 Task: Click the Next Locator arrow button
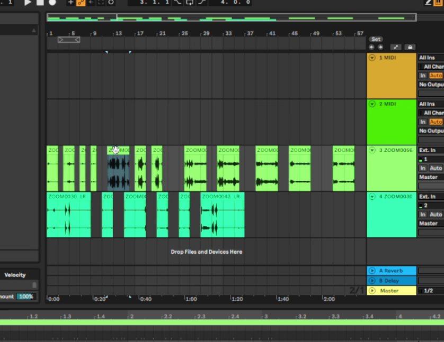[x=380, y=47]
